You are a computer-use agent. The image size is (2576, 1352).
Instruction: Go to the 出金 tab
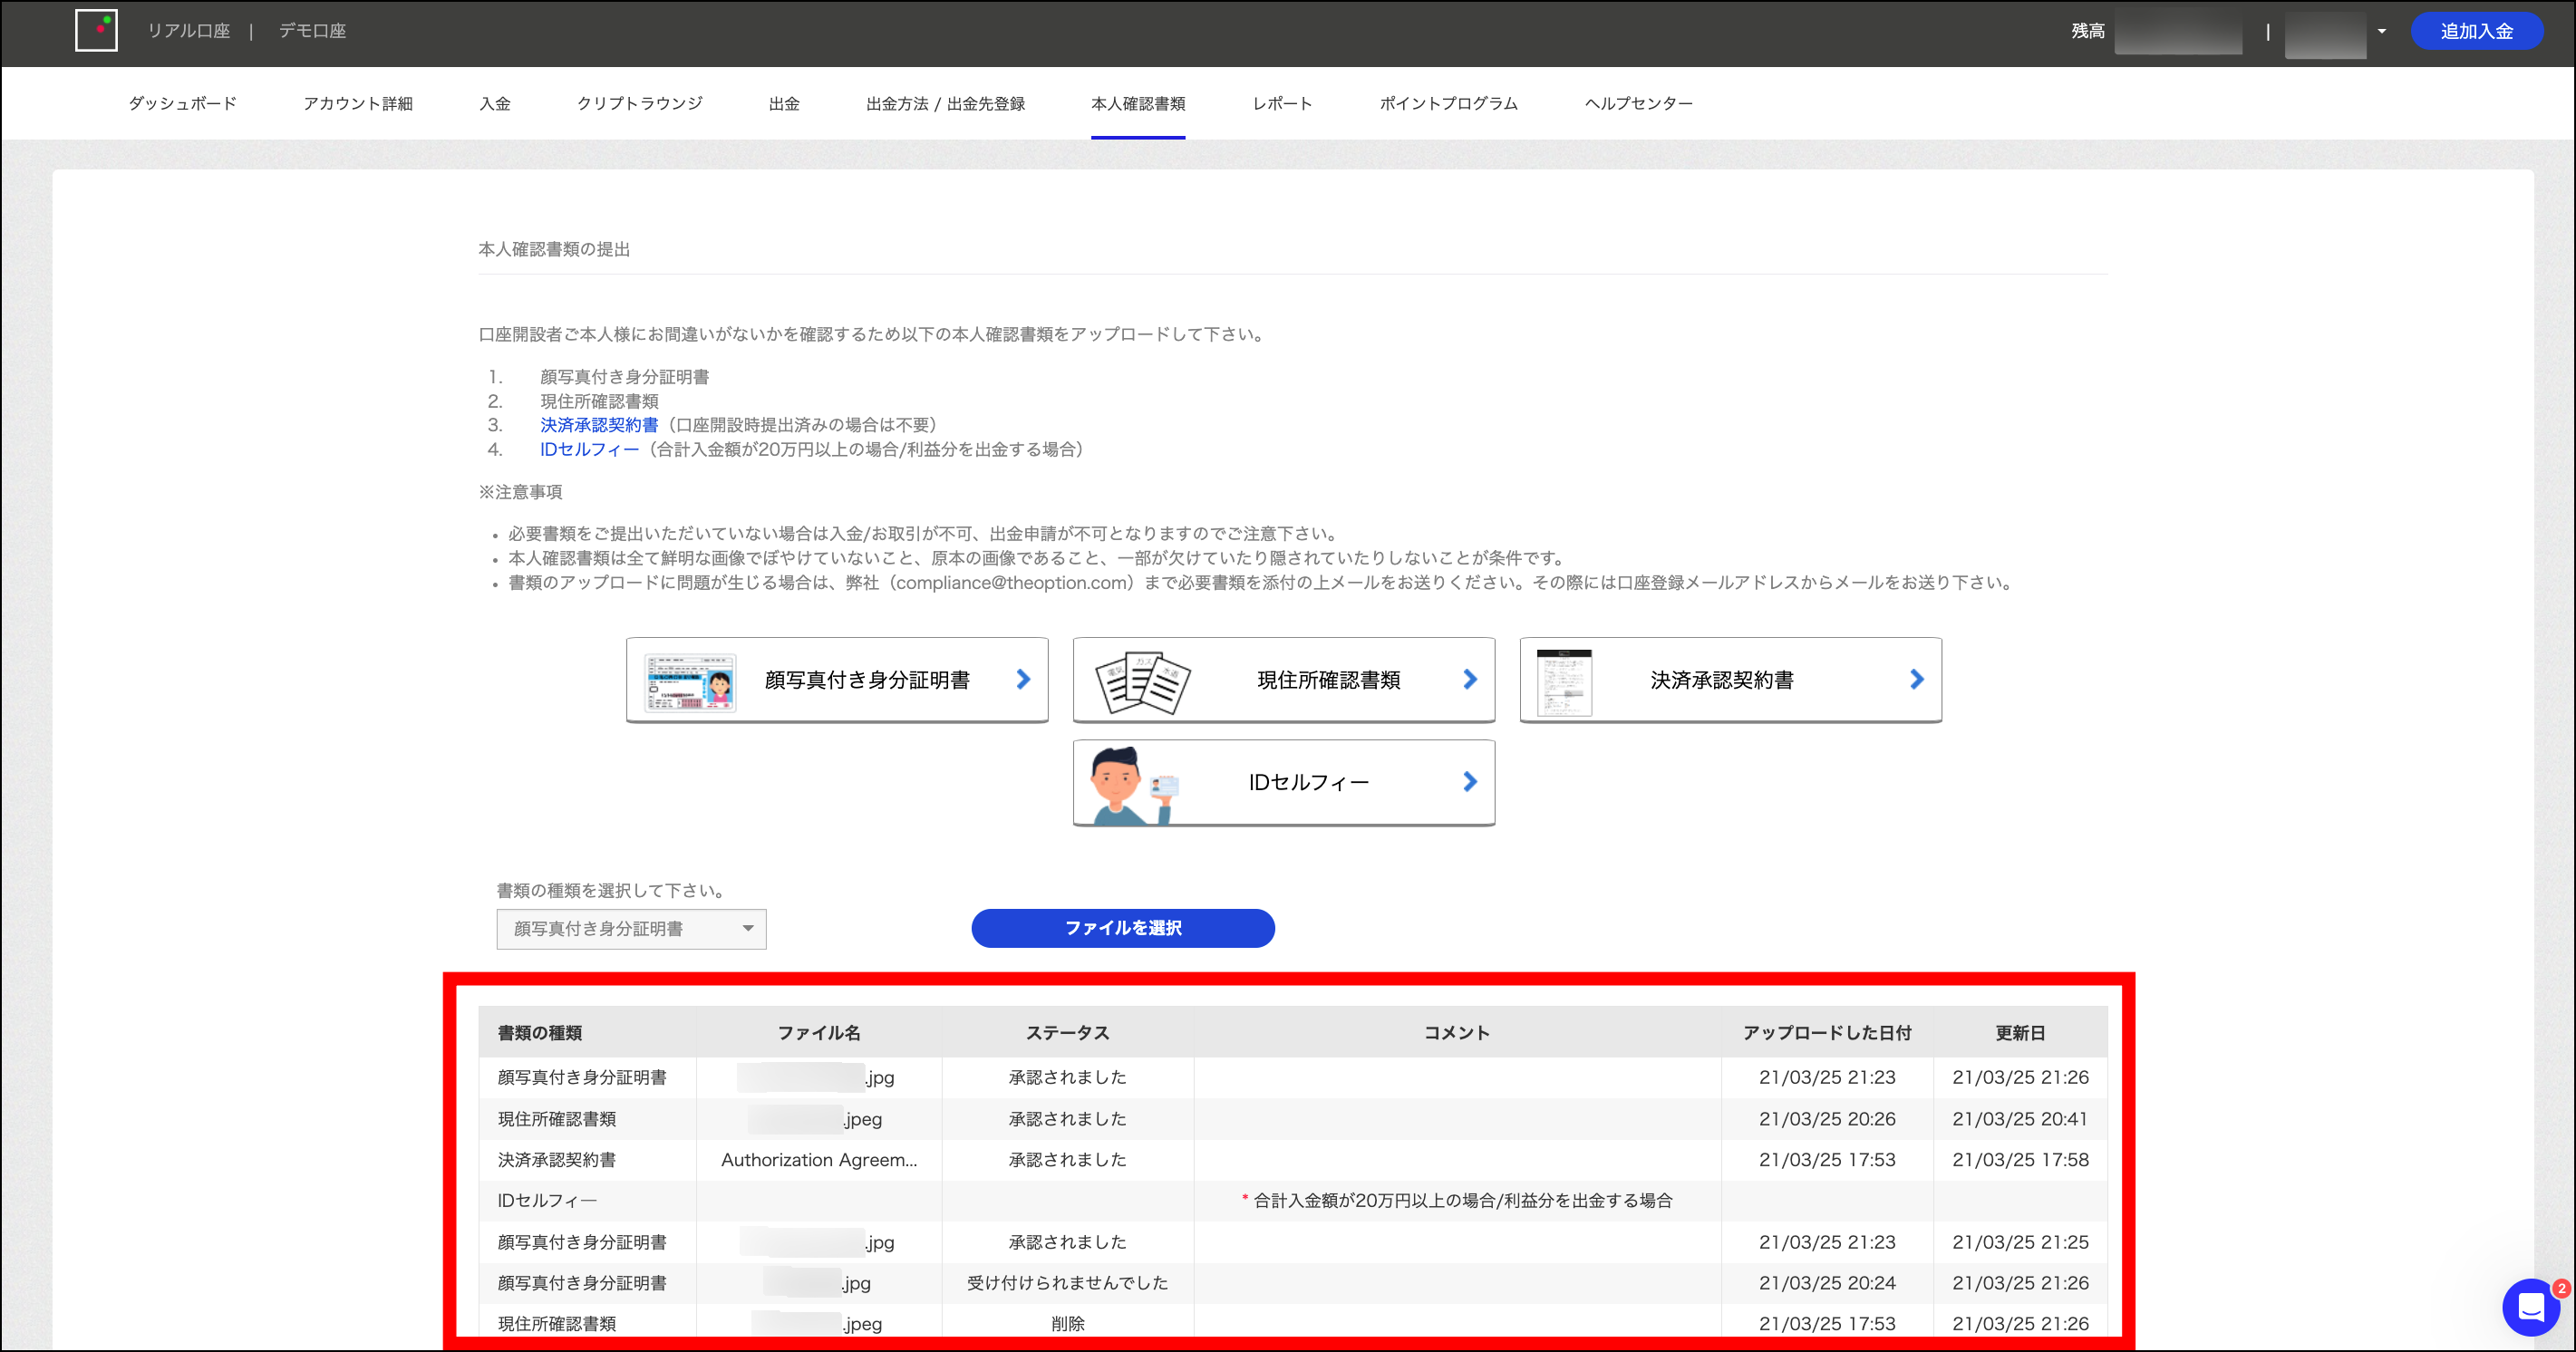pyautogui.click(x=784, y=104)
